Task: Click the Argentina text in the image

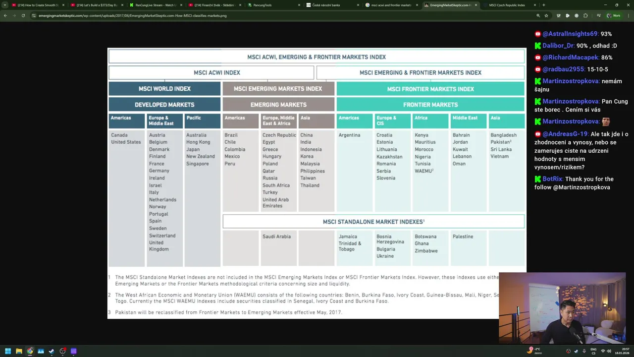Action: click(x=349, y=135)
